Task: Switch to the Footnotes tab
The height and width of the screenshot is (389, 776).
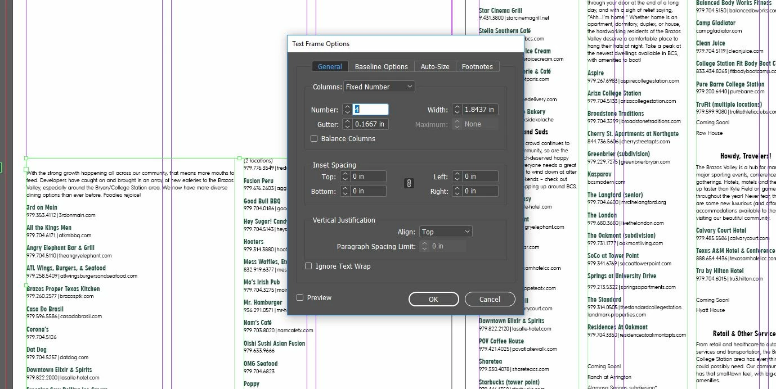Action: click(477, 66)
